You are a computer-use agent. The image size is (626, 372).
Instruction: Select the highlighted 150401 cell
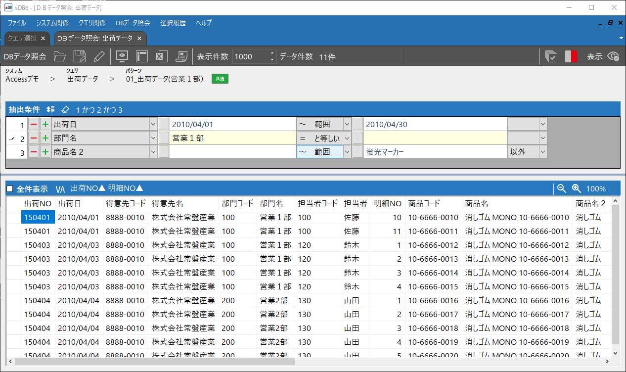point(38,217)
